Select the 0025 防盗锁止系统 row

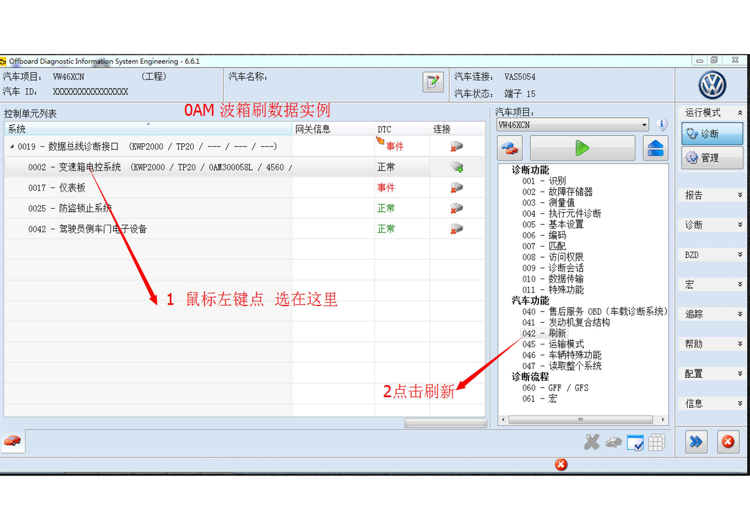click(x=245, y=209)
